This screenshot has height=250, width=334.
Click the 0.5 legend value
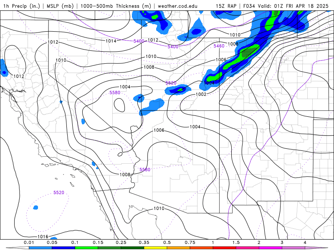coord(167,242)
